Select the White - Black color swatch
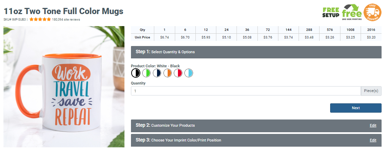This screenshot has height=148, width=385. click(x=136, y=73)
